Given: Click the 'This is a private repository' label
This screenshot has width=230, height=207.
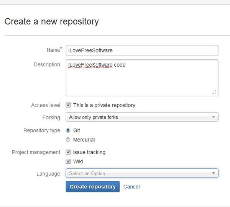Looking at the screenshot, I should point(104,105).
